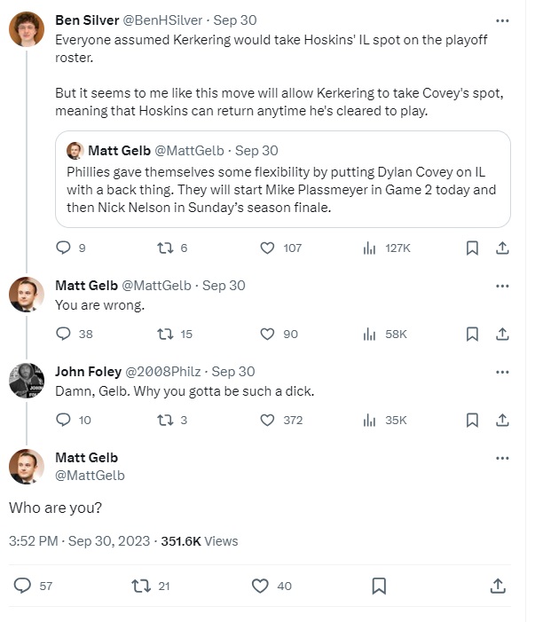Open the 3:52 PM Sep 30, 2023 timestamp
The height and width of the screenshot is (622, 551).
coord(81,540)
